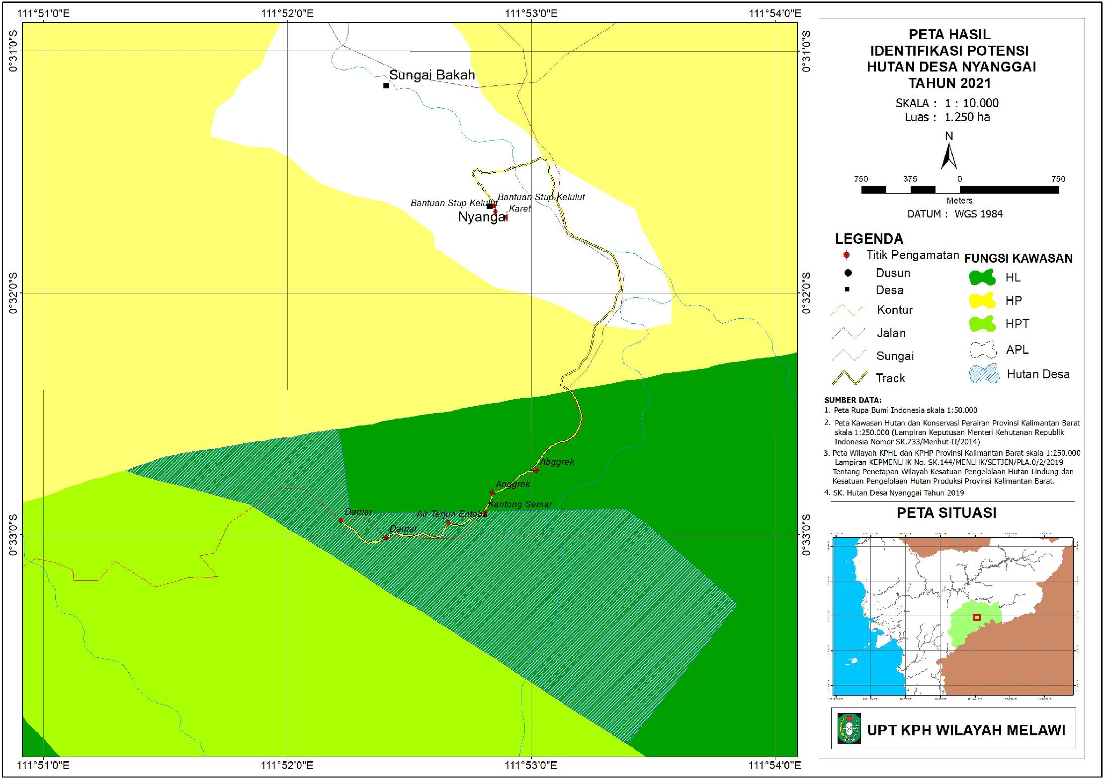
Task: Click the 'Hutan Desa' legend label
Action: (x=1038, y=374)
